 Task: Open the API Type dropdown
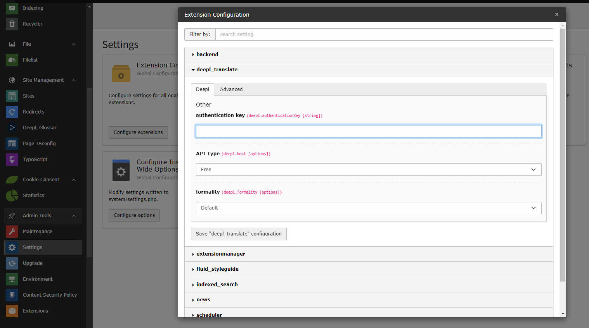369,170
